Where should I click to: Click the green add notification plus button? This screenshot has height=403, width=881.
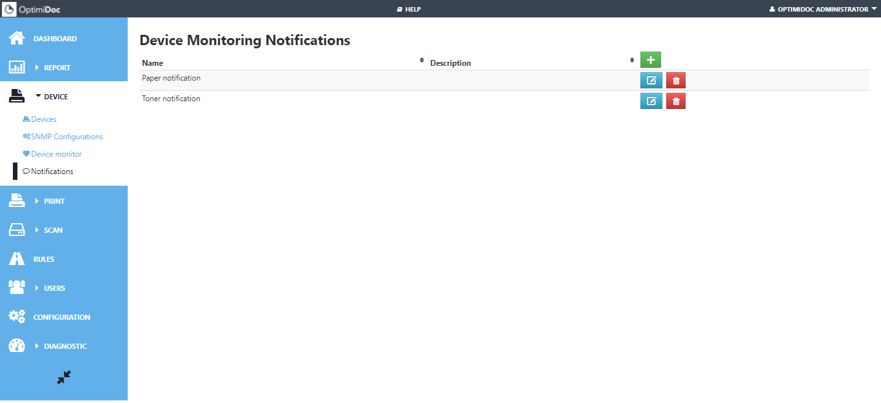point(650,60)
